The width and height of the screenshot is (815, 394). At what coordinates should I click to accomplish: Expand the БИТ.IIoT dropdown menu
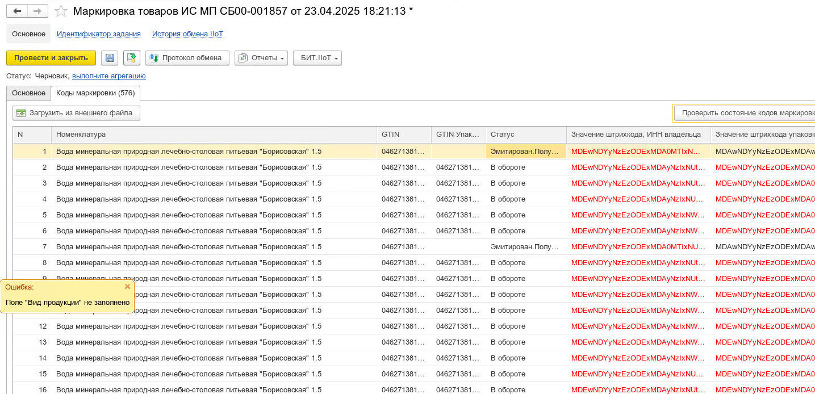[x=317, y=58]
